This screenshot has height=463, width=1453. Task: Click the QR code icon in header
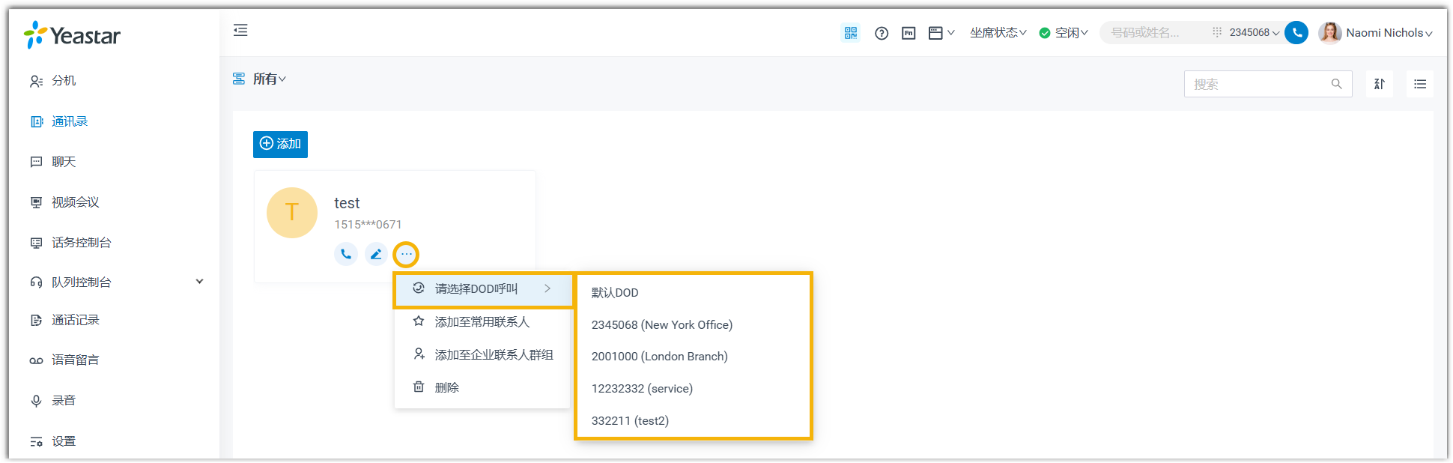click(x=850, y=33)
